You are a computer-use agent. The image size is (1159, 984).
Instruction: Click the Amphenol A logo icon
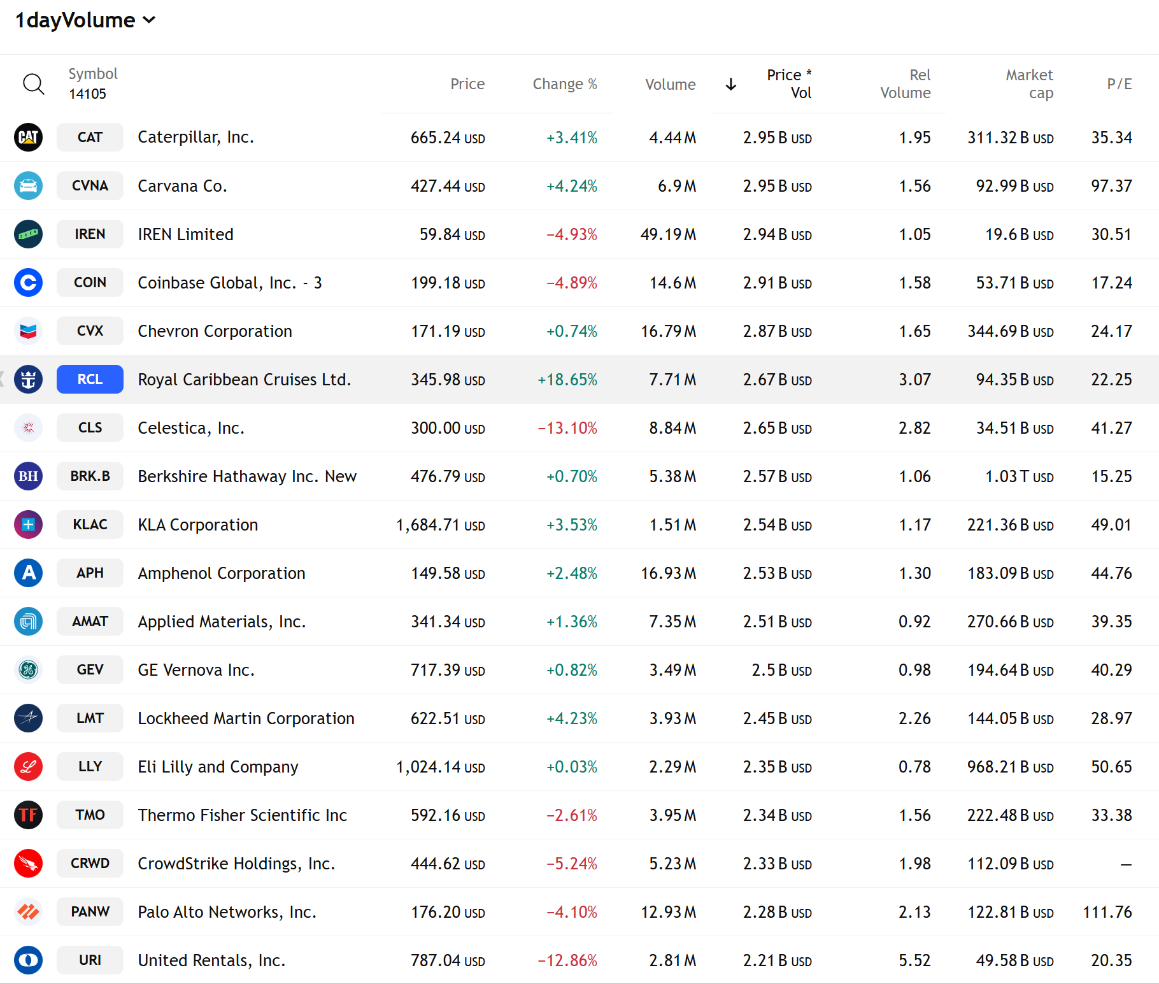[x=29, y=573]
